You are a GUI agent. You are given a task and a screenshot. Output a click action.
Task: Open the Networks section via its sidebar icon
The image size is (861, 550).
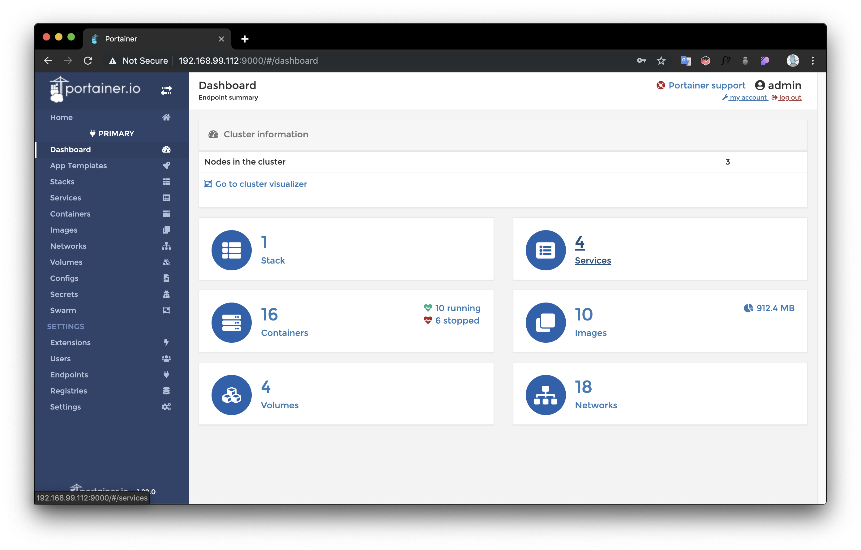tap(166, 246)
